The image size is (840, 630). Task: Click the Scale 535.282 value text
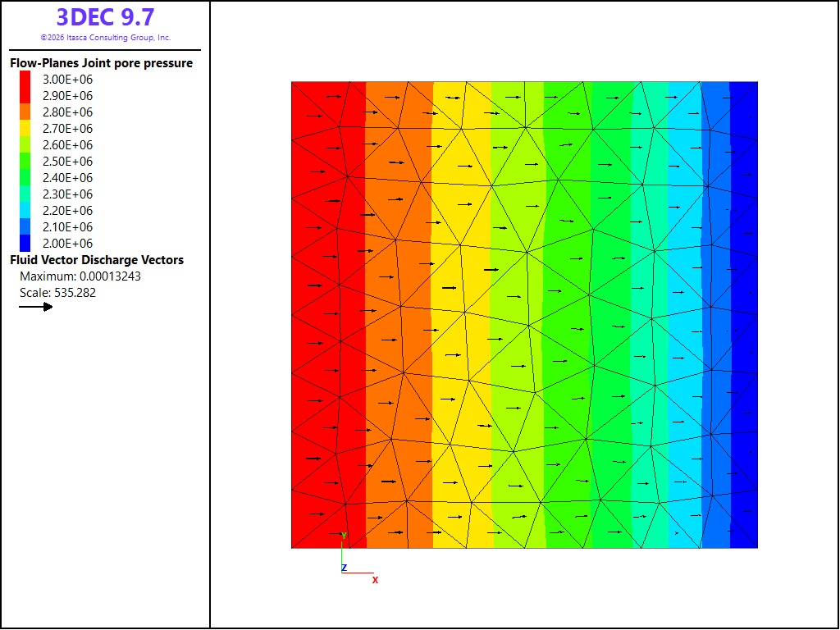click(x=58, y=293)
